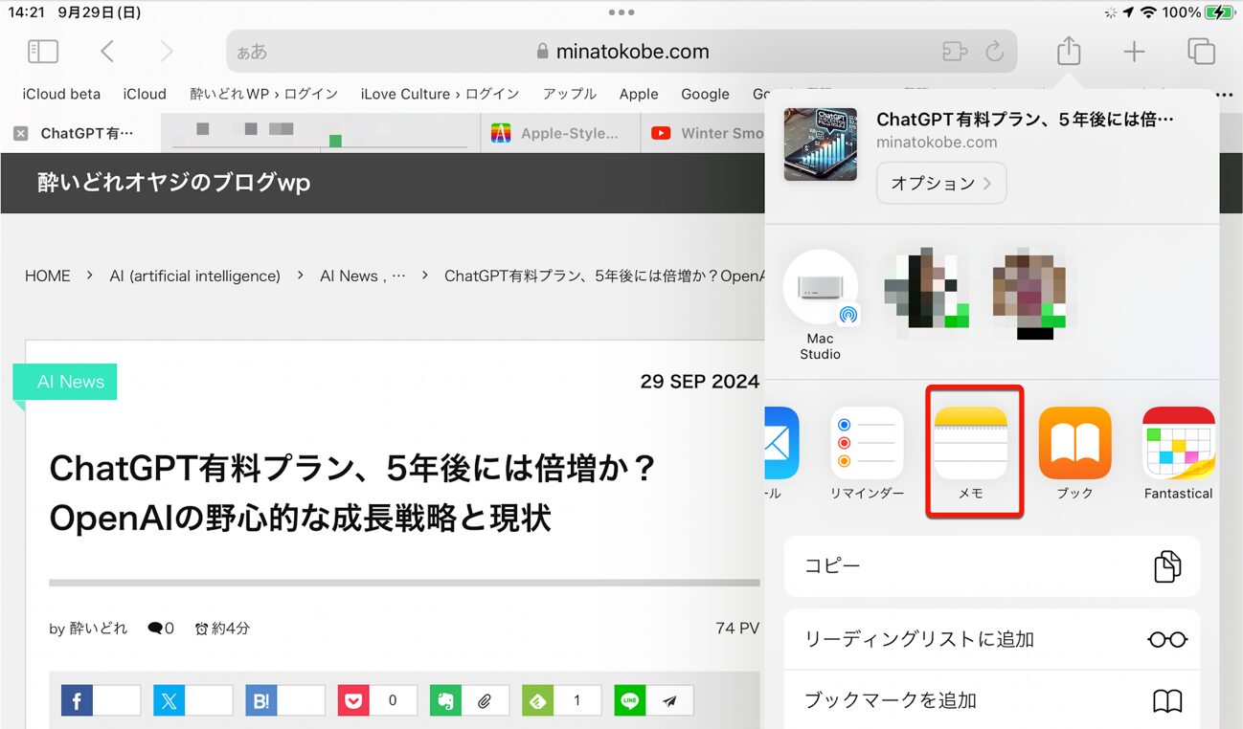The width and height of the screenshot is (1243, 729).
Task: Tap the minatokobe.com address field
Action: click(621, 52)
